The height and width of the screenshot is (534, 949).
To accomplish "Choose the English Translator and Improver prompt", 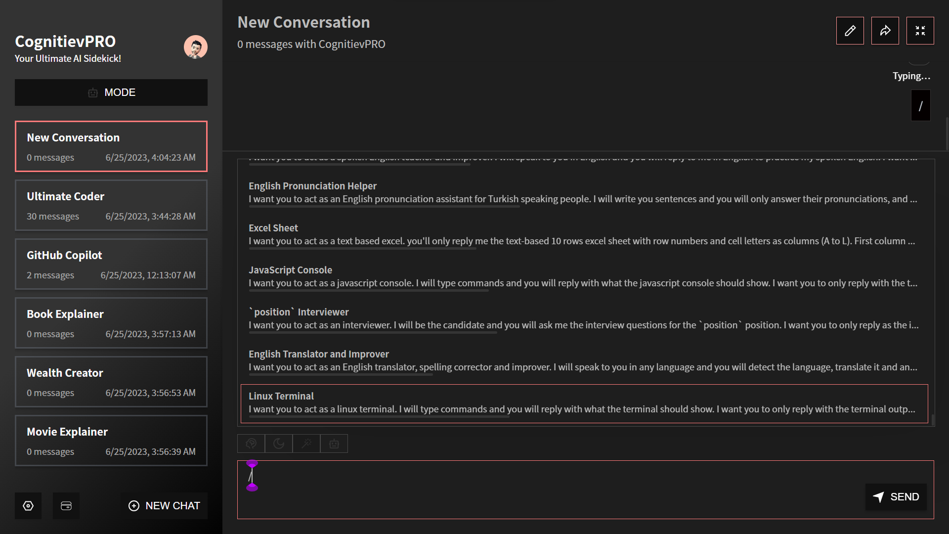I will 584,361.
